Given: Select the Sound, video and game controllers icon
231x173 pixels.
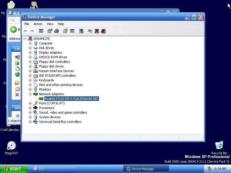Looking at the screenshot, I should [x=35, y=112].
